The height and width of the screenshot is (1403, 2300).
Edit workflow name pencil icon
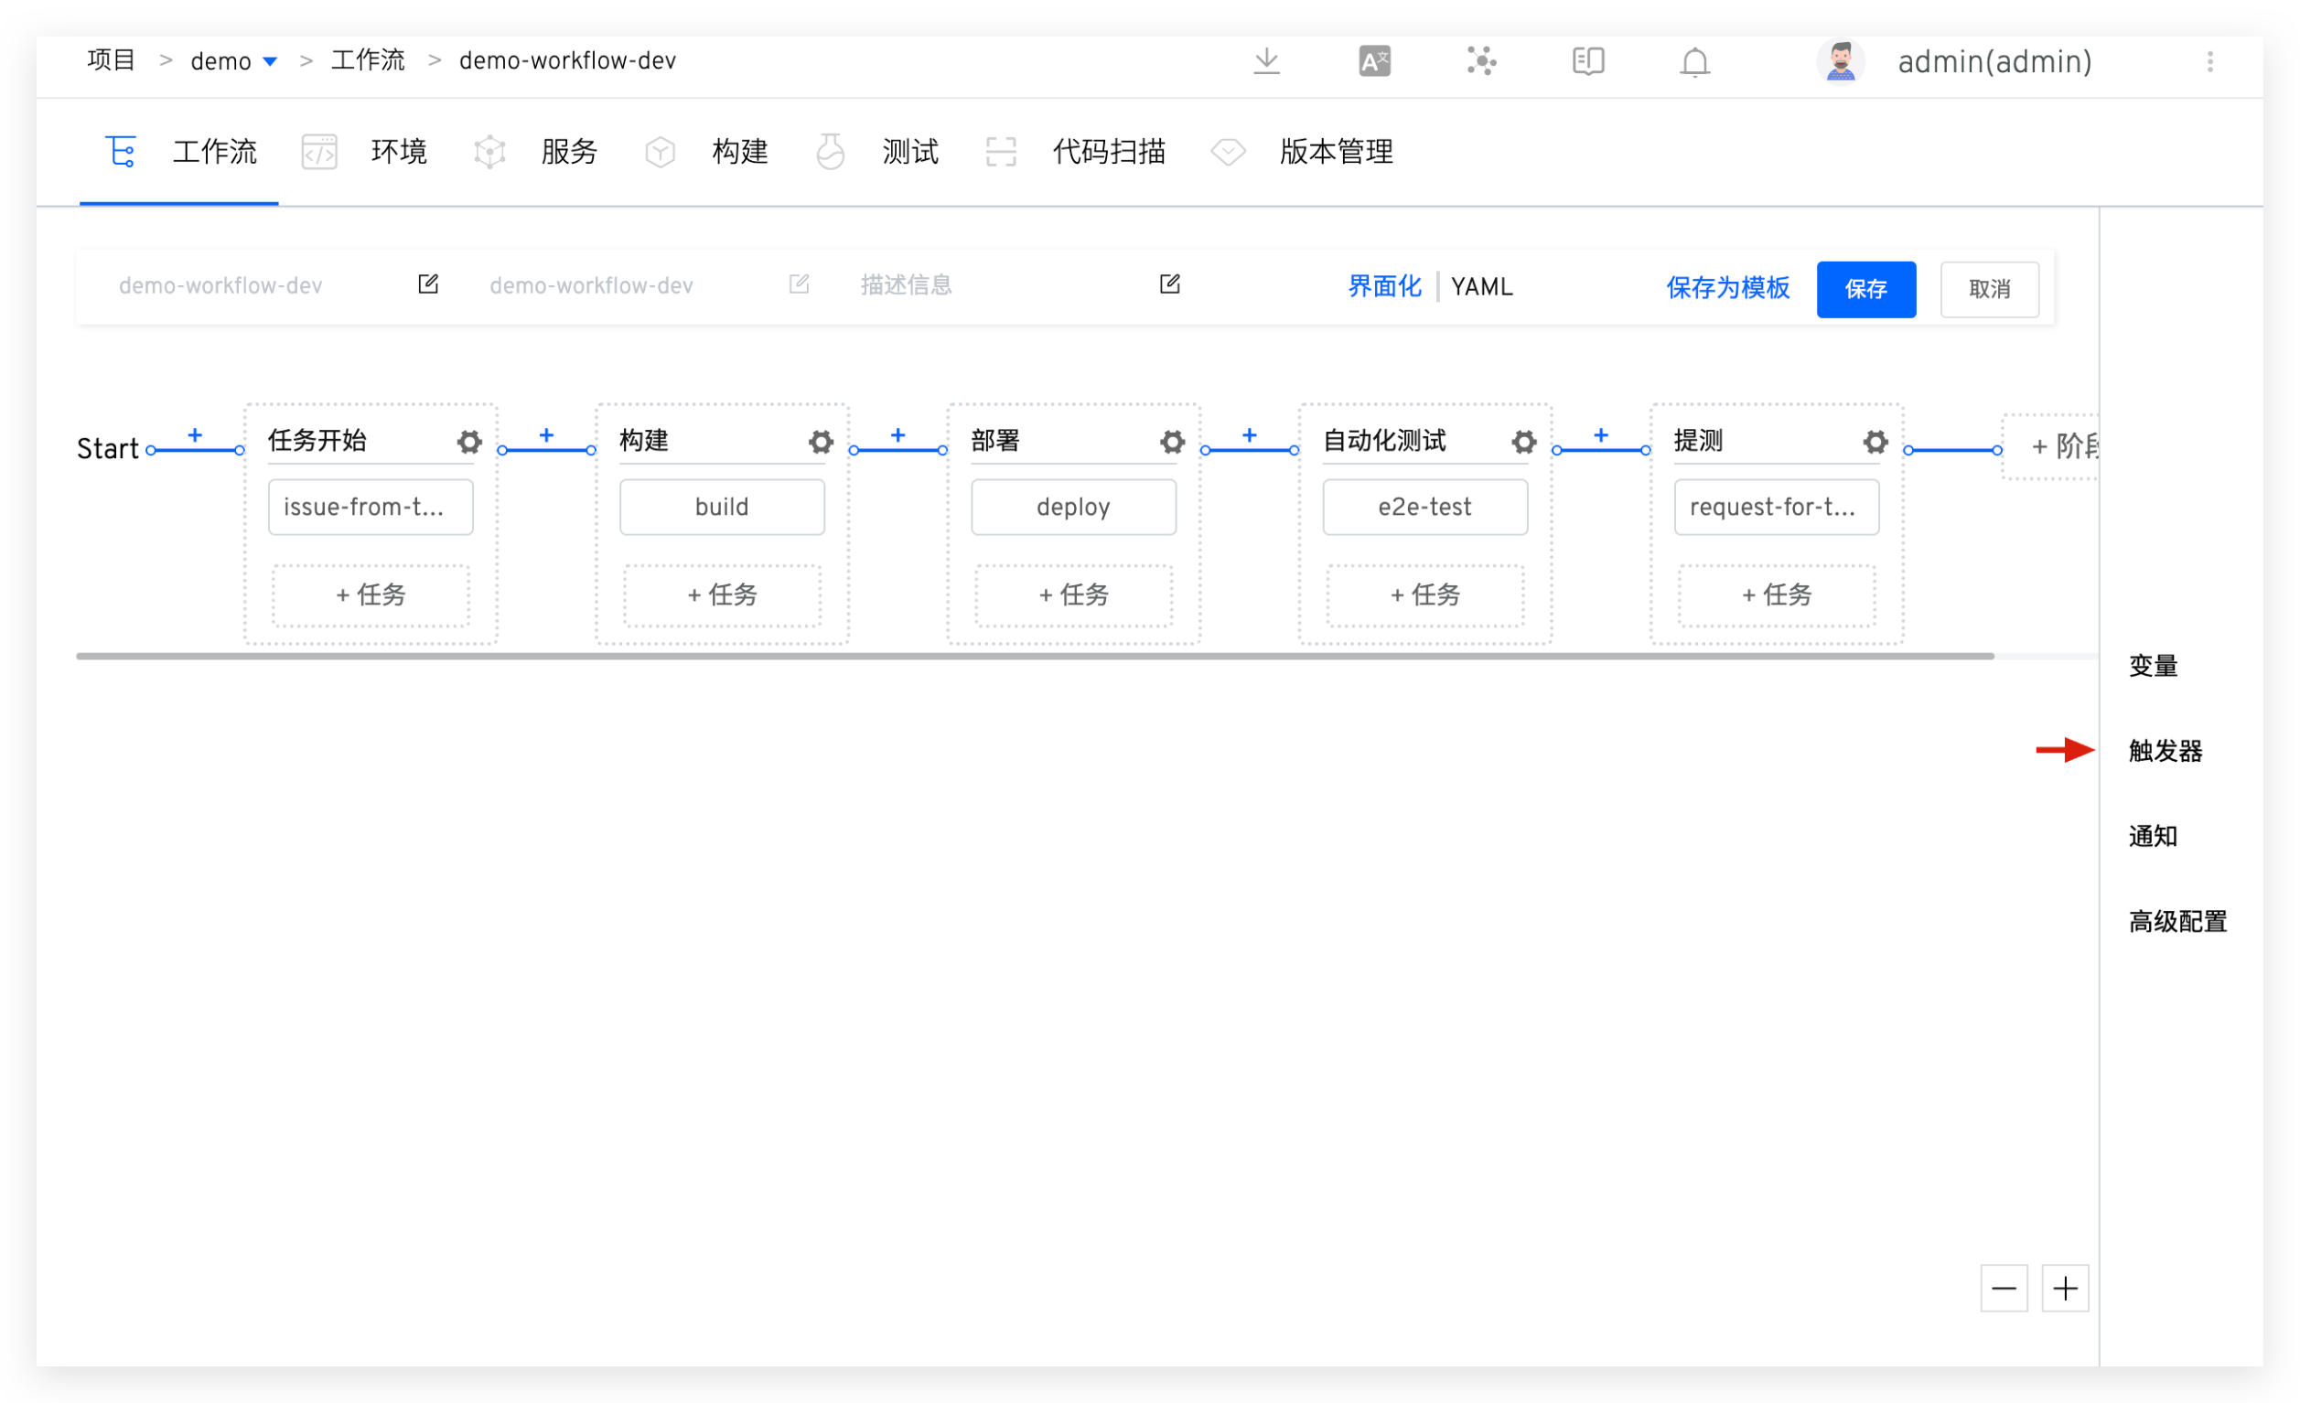coord(428,284)
